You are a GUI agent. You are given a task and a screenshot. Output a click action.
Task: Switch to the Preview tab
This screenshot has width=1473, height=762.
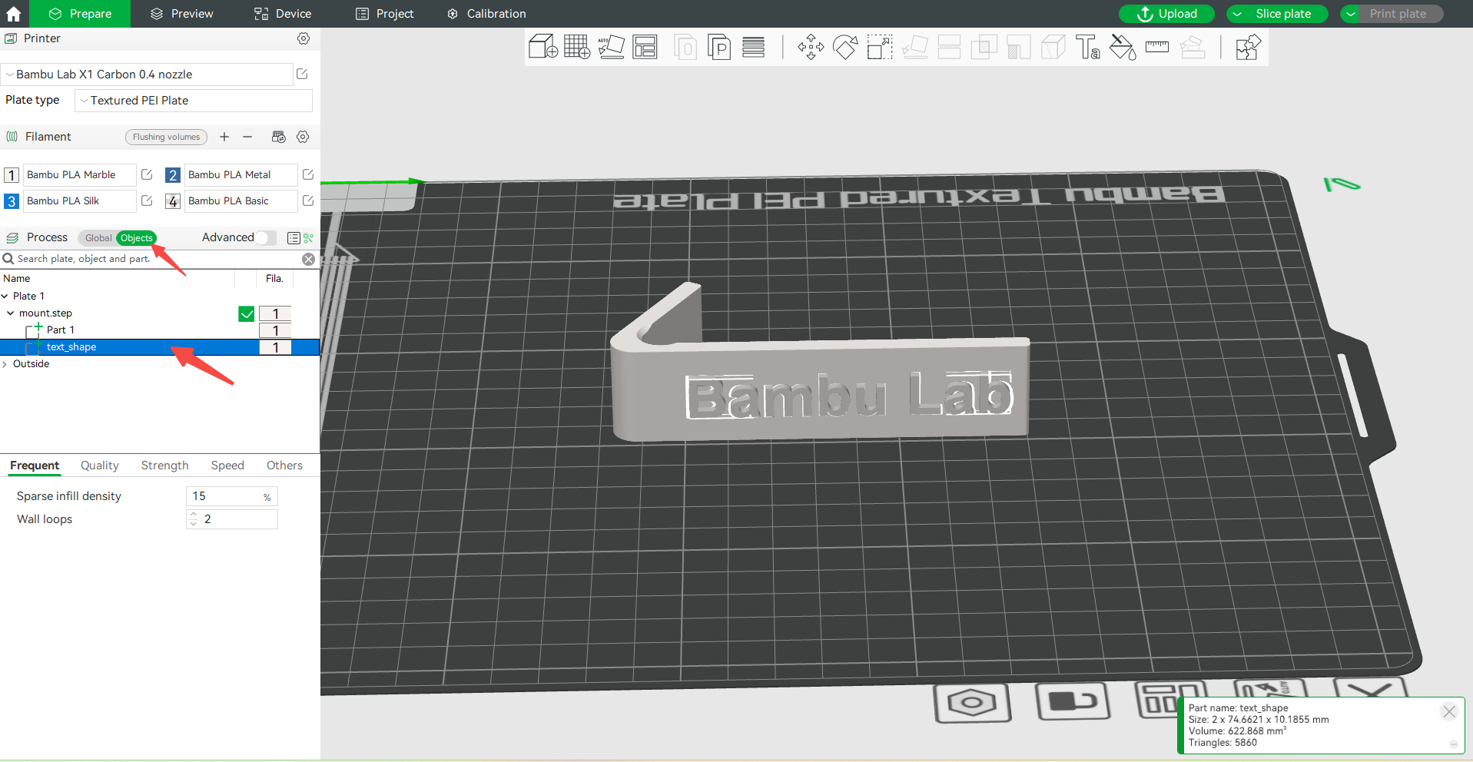coord(182,14)
